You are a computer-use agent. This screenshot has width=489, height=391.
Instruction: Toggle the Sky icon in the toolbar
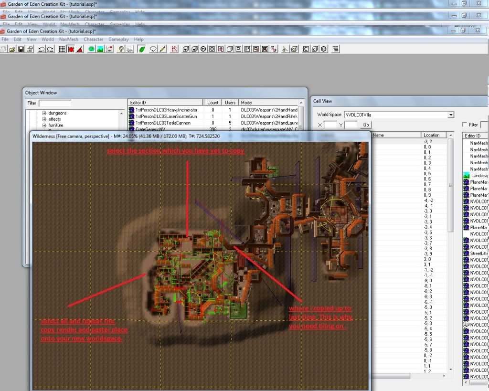(x=130, y=49)
